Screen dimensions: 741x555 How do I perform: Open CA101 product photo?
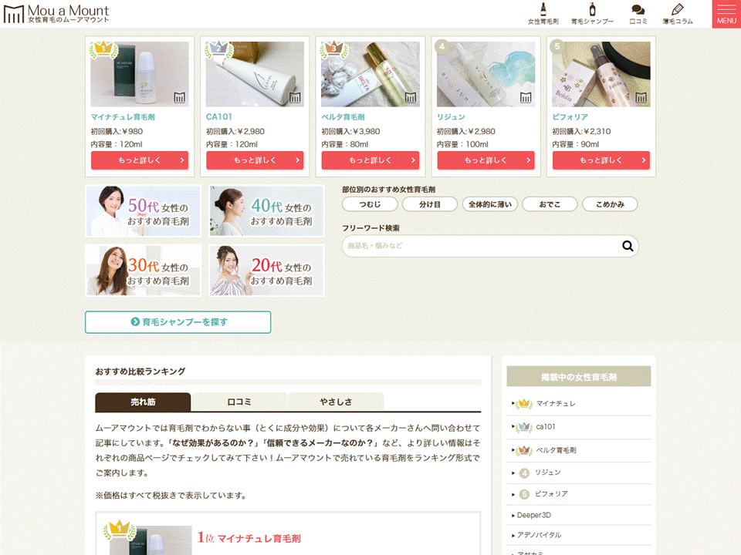tap(255, 74)
